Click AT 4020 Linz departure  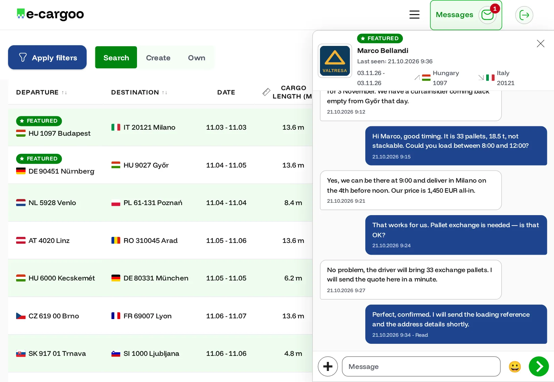pos(43,241)
